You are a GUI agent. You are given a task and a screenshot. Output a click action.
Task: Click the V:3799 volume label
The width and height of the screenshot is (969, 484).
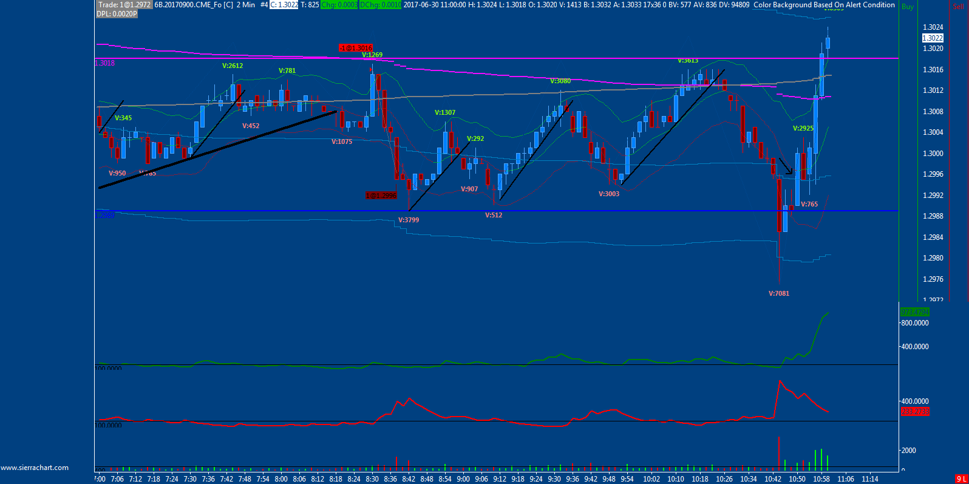coord(409,220)
